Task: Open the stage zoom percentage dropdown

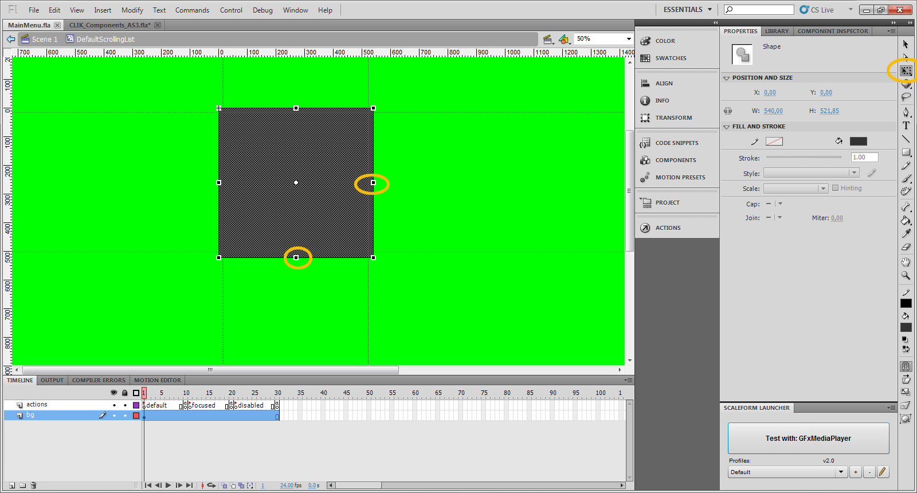Action: [628, 39]
